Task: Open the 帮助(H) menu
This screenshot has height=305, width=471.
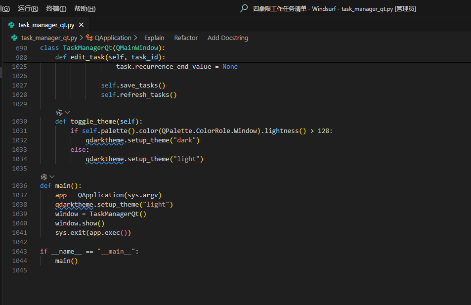Action: 85,9
